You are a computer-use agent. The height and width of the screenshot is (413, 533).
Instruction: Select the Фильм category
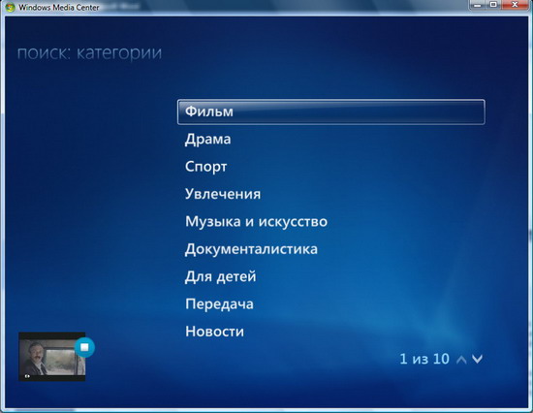click(x=331, y=111)
